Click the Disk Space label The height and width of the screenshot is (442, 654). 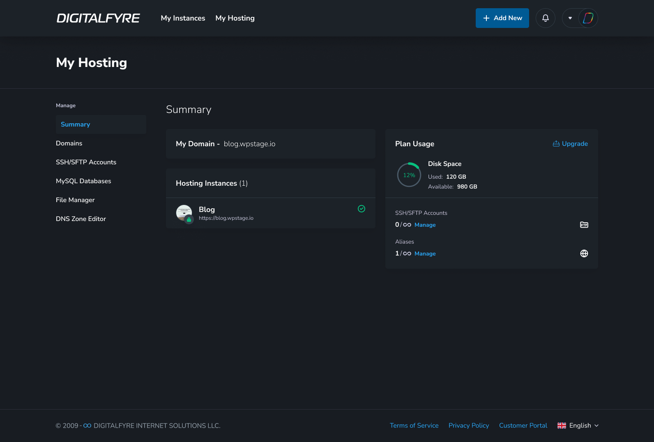444,163
